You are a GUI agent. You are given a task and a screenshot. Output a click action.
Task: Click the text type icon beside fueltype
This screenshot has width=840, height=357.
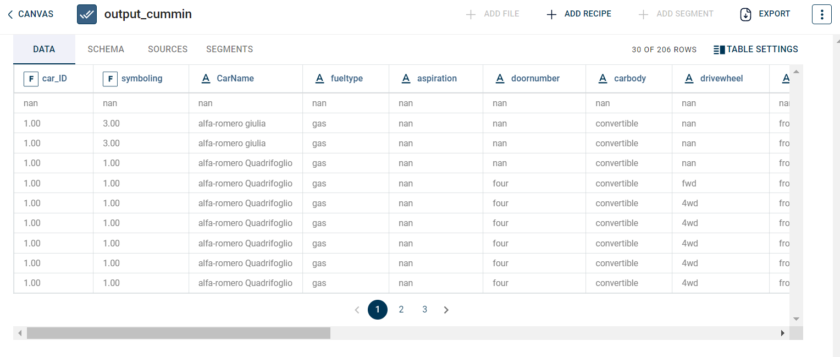tap(319, 79)
